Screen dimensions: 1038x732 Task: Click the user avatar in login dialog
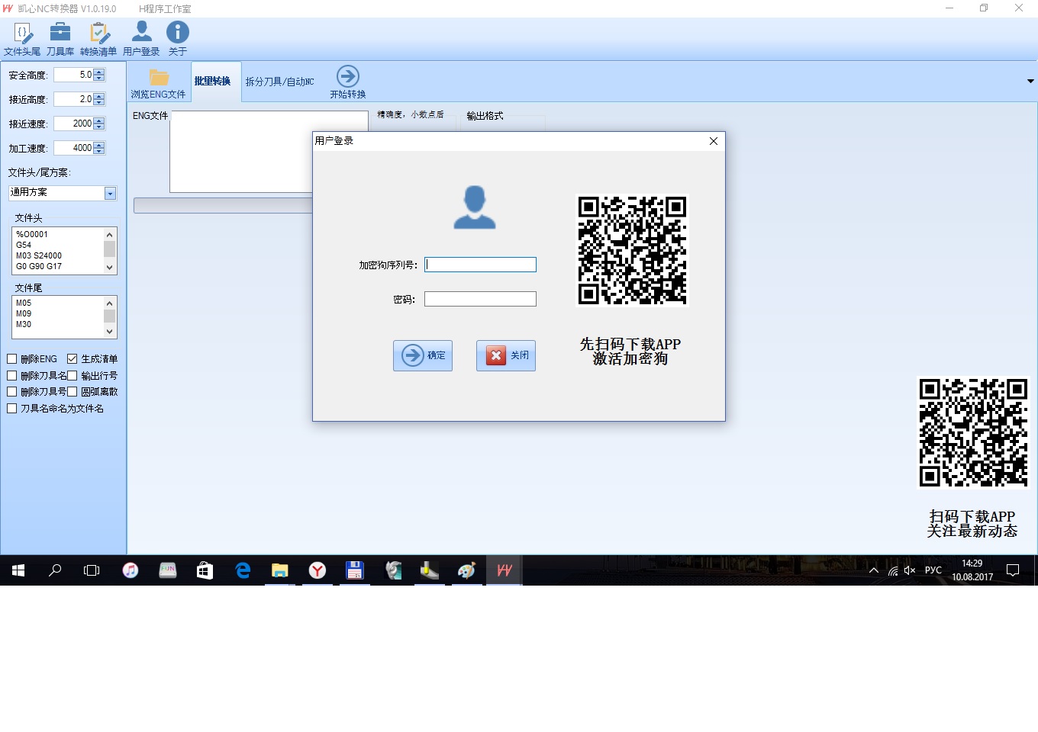(475, 207)
